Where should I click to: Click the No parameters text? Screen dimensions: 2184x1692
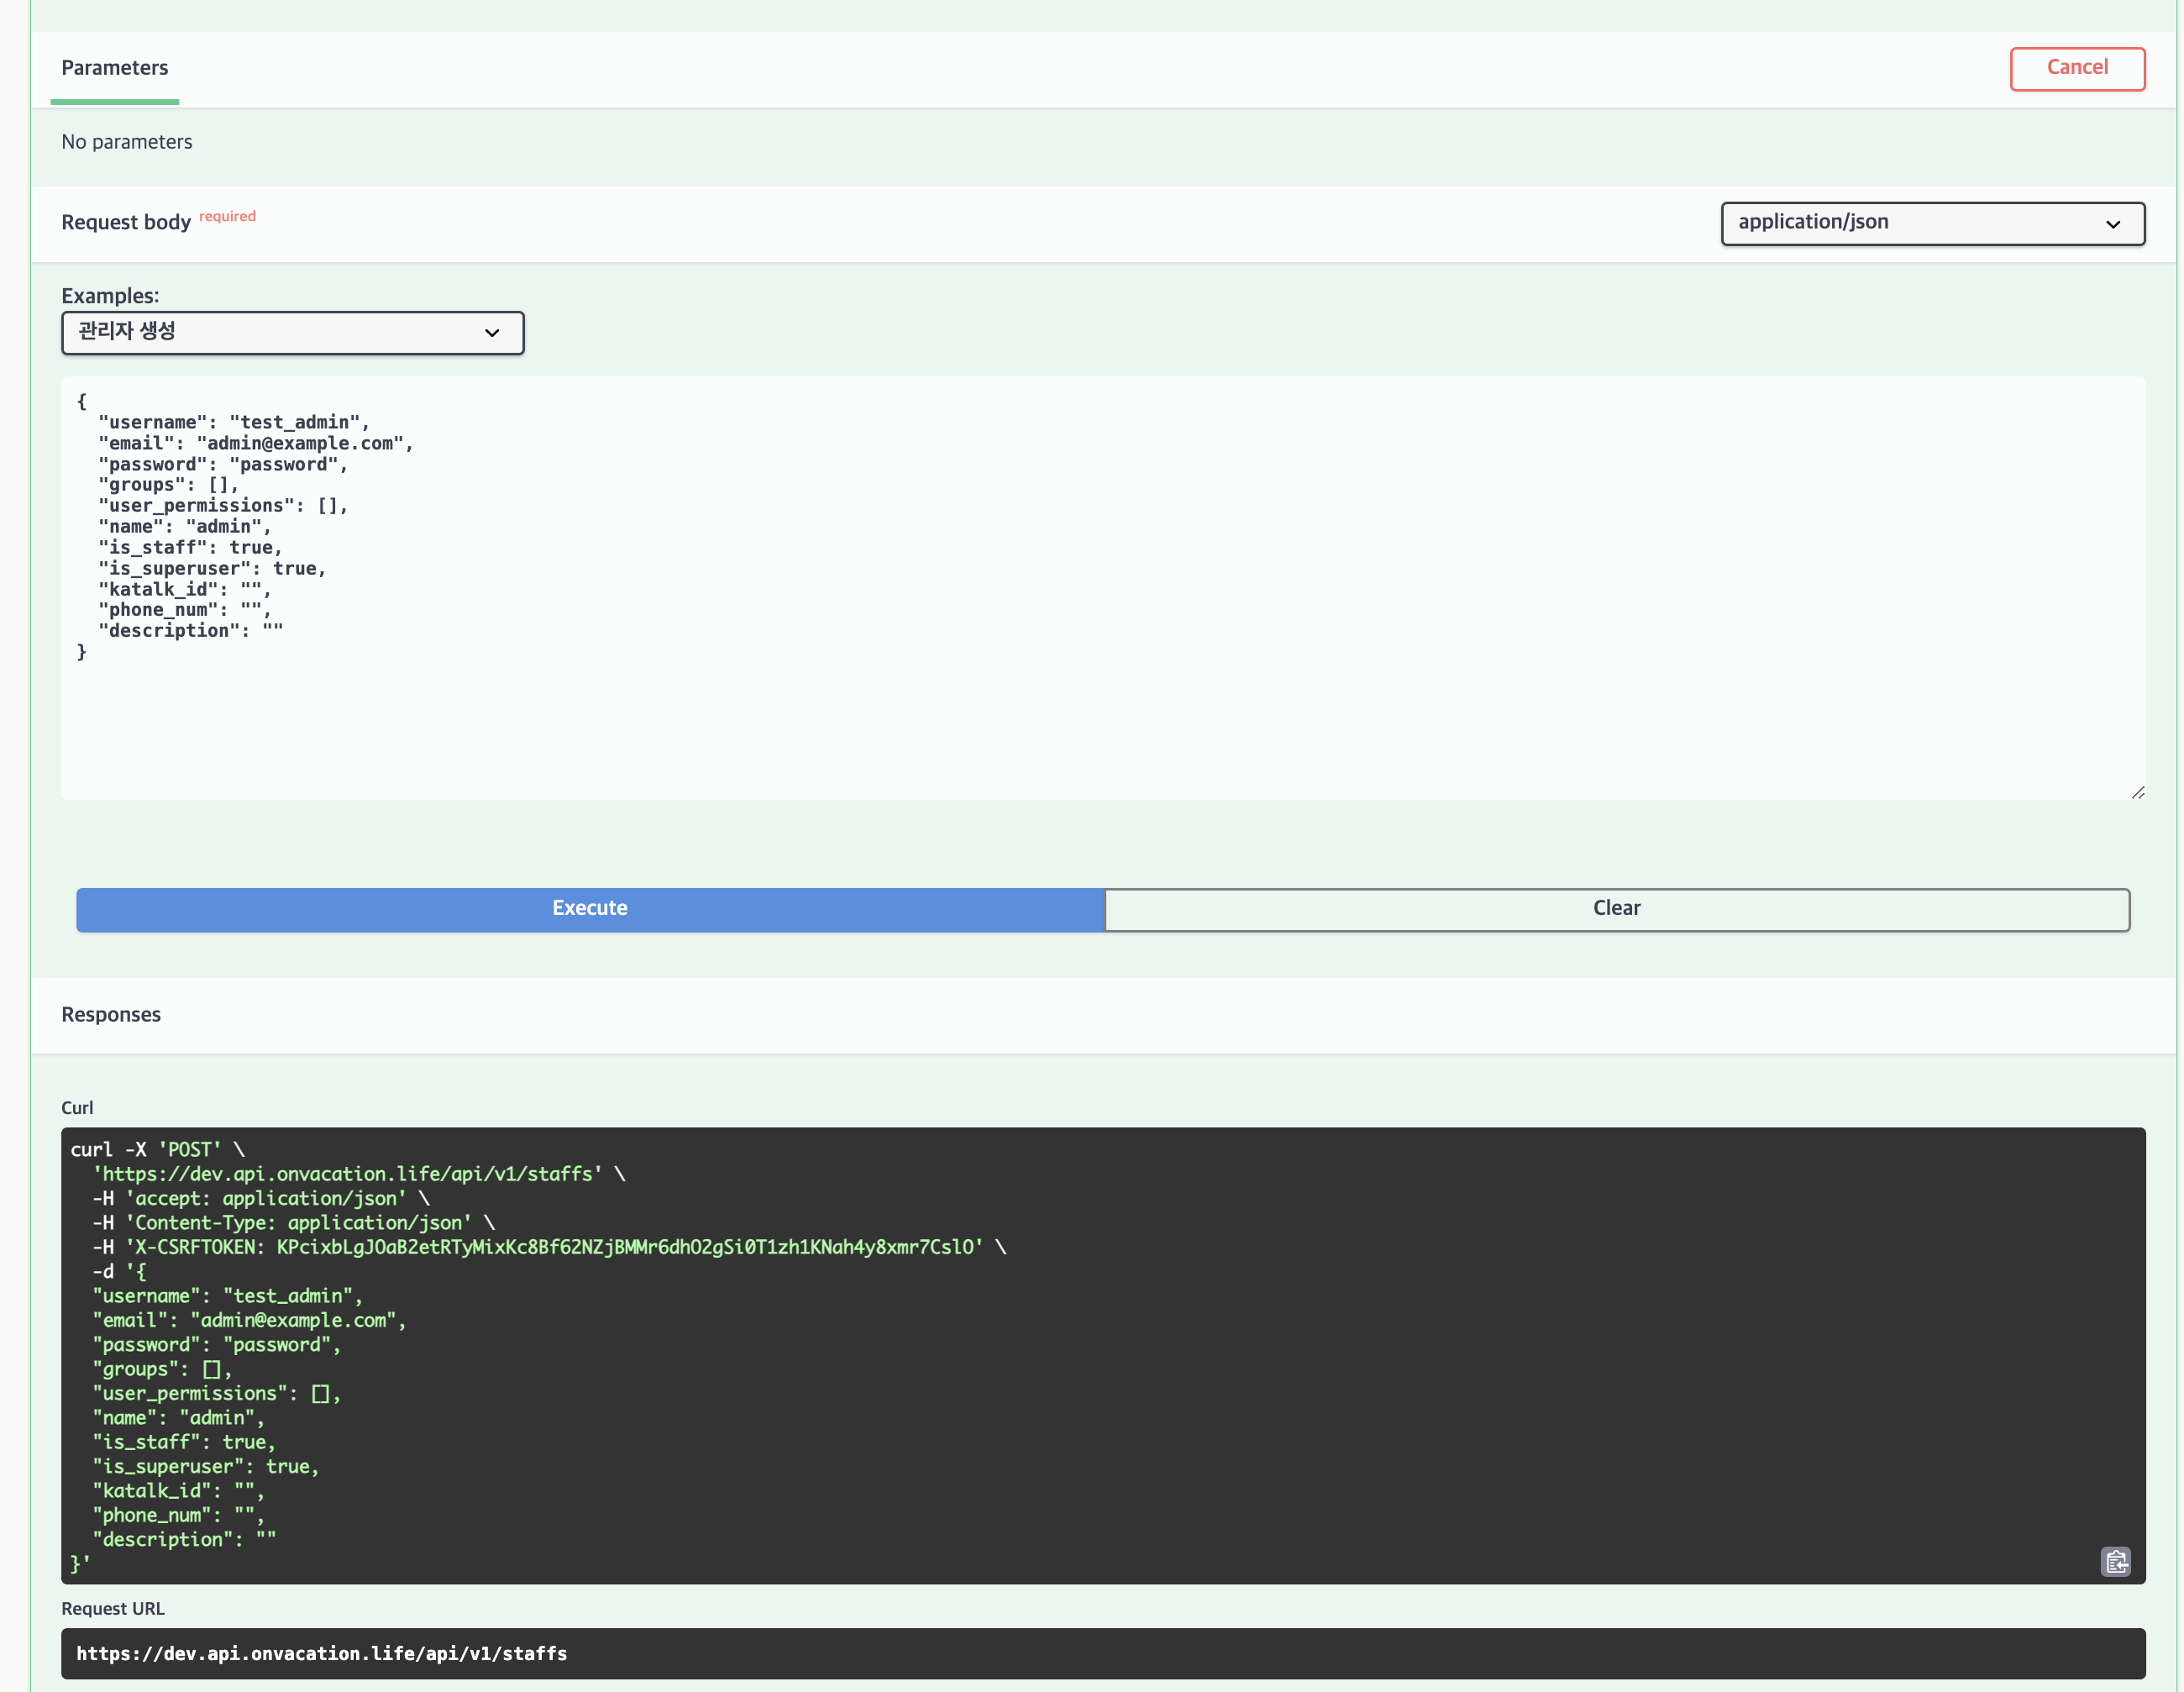127,142
